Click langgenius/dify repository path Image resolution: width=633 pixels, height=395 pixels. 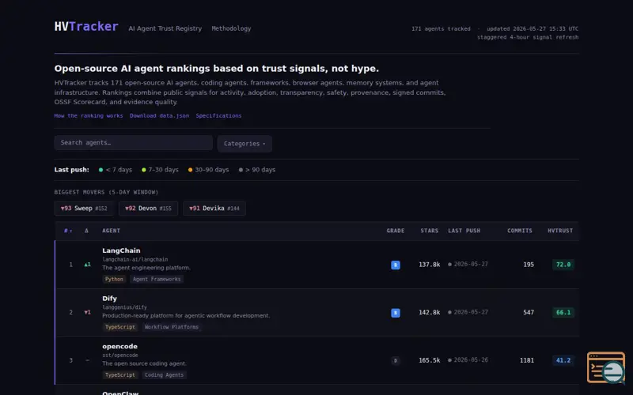point(124,307)
